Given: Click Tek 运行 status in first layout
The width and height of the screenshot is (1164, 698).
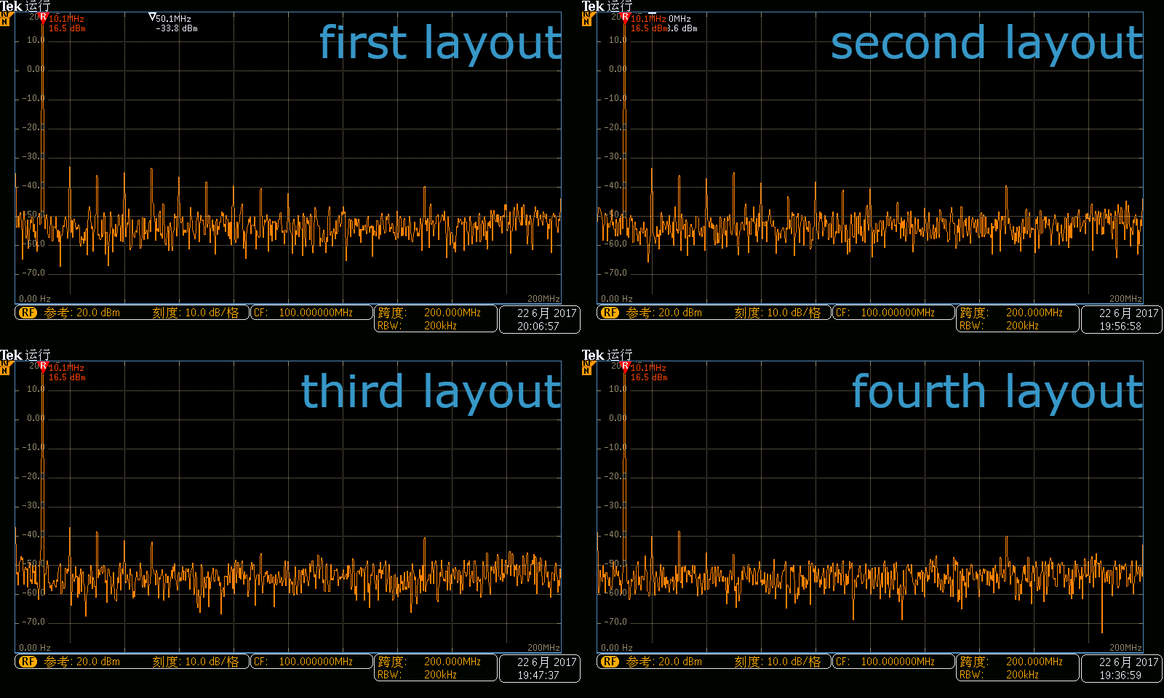Looking at the screenshot, I should pyautogui.click(x=25, y=7).
